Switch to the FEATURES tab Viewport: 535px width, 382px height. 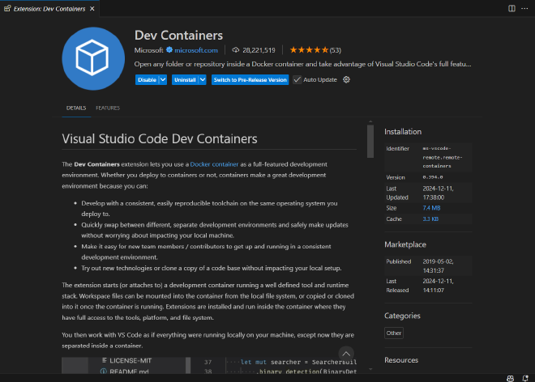pos(108,108)
